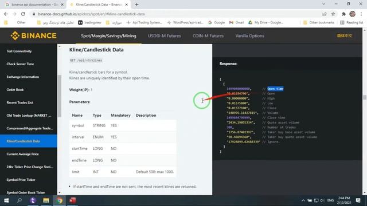Screen dimensions: 367x206
Task: Open the volume control in system tray
Action: 322,200
